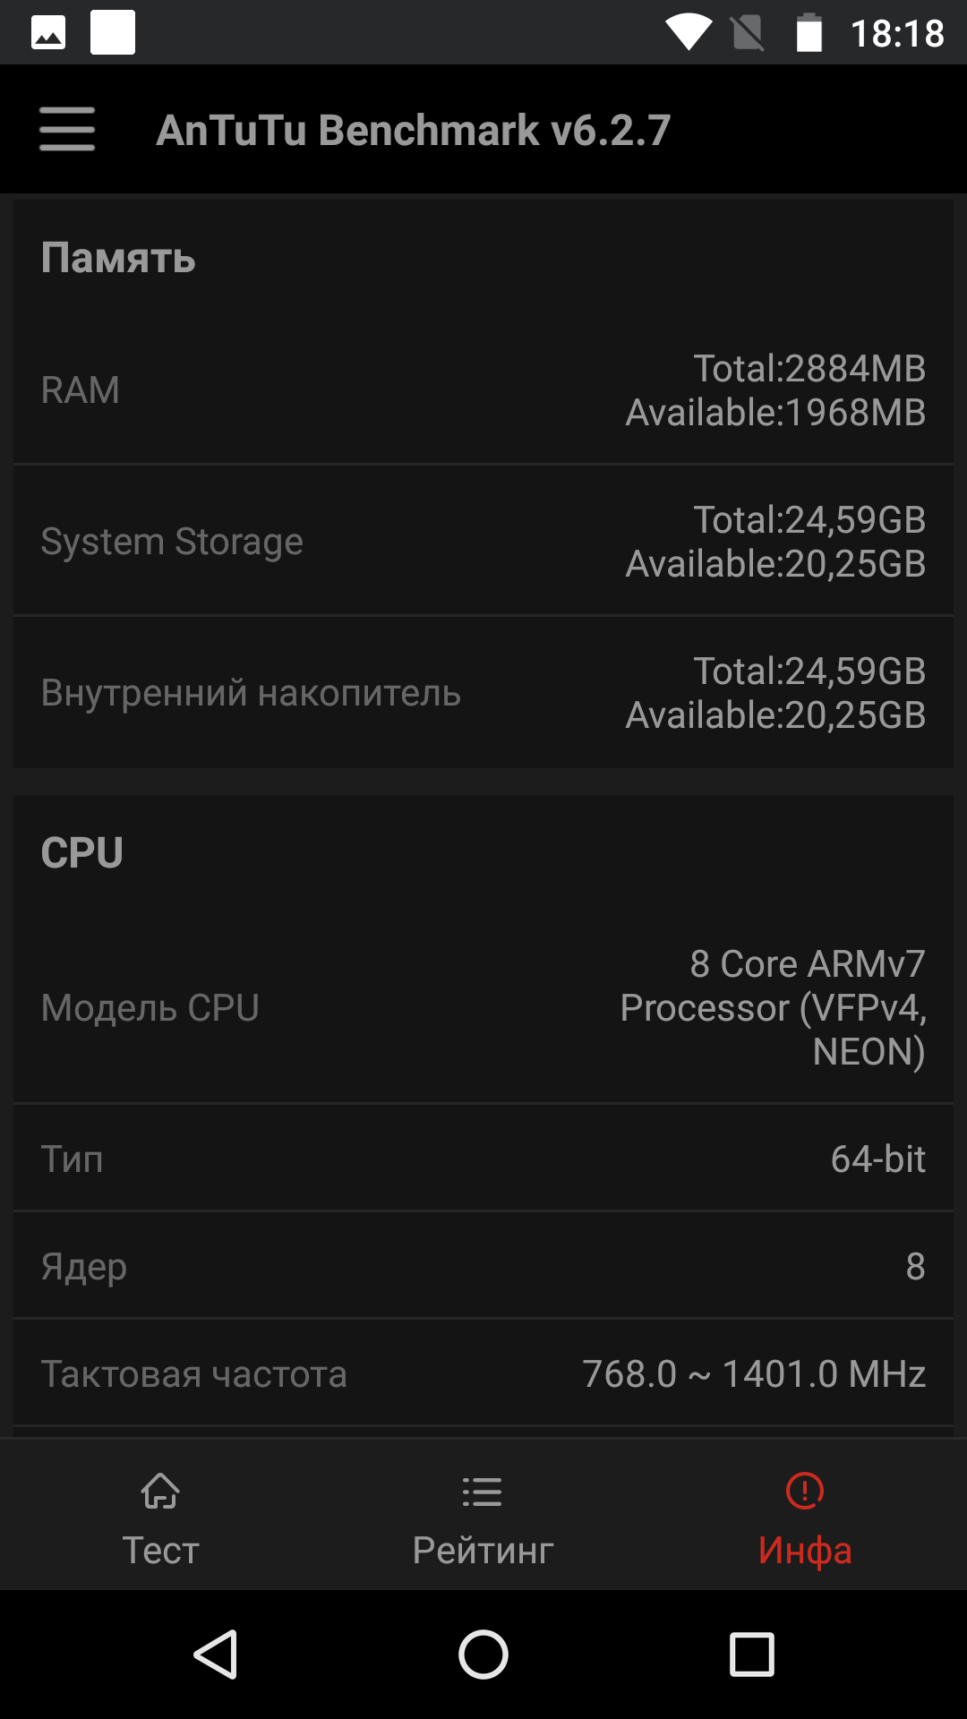
Task: Switch to the Рейтинг tab label
Action: [x=483, y=1551]
